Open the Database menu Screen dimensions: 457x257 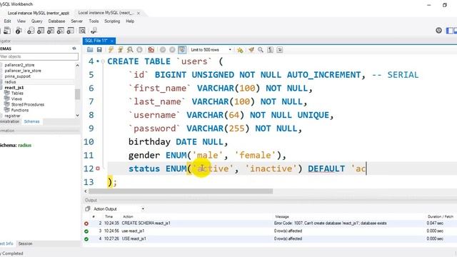click(56, 21)
